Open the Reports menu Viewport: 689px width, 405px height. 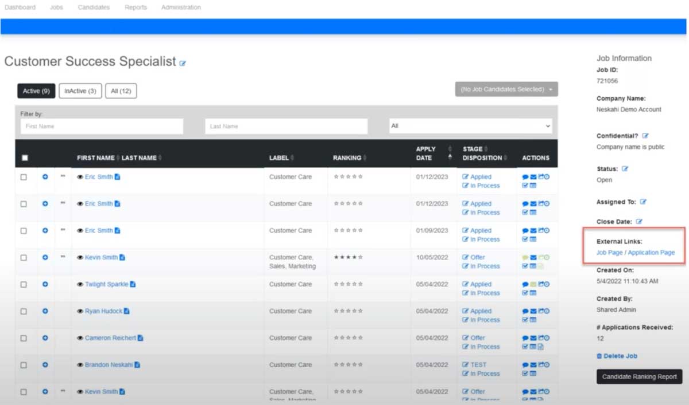click(x=136, y=7)
